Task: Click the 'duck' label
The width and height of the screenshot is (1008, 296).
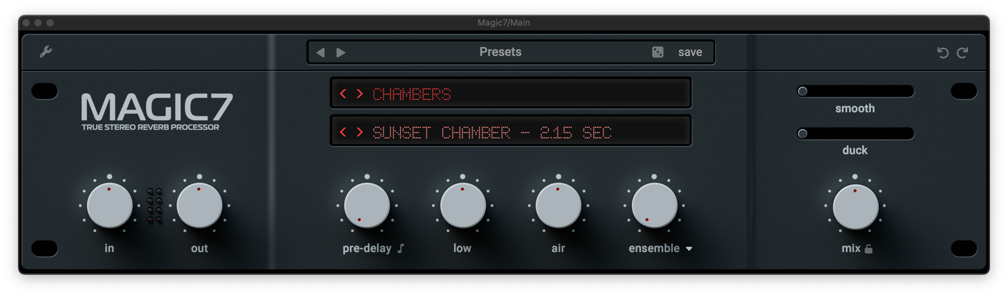Action: (x=855, y=150)
